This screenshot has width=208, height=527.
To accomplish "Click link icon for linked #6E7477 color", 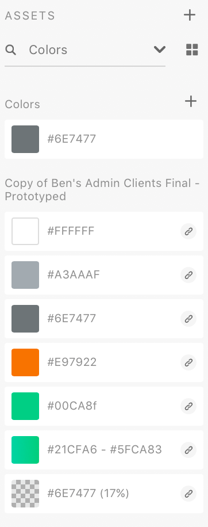I will pyautogui.click(x=188, y=319).
